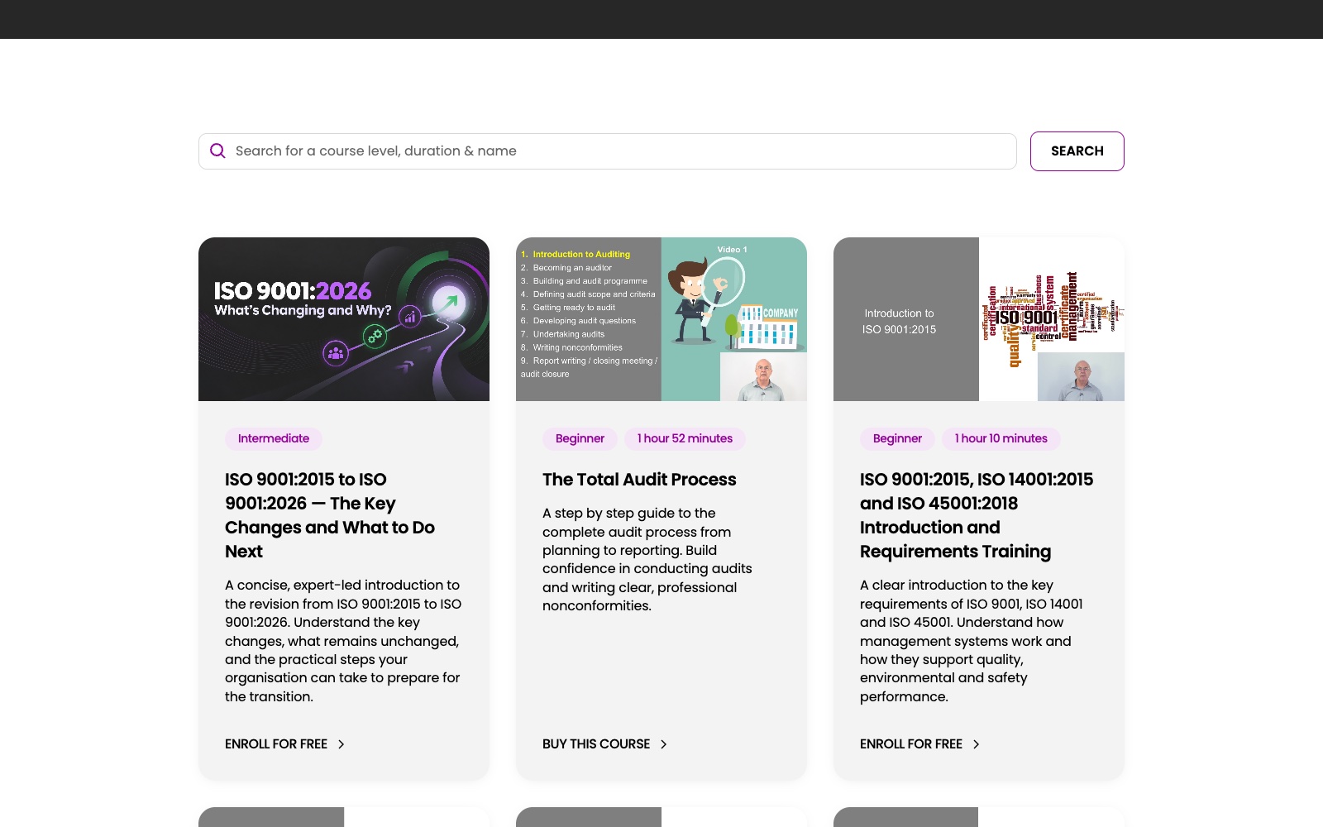The image size is (1323, 827).
Task: Click 'A clear introduction to the key' description
Action: pos(972,641)
